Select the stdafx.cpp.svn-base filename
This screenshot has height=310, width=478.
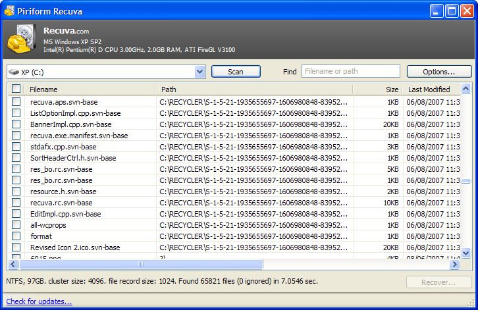point(63,147)
